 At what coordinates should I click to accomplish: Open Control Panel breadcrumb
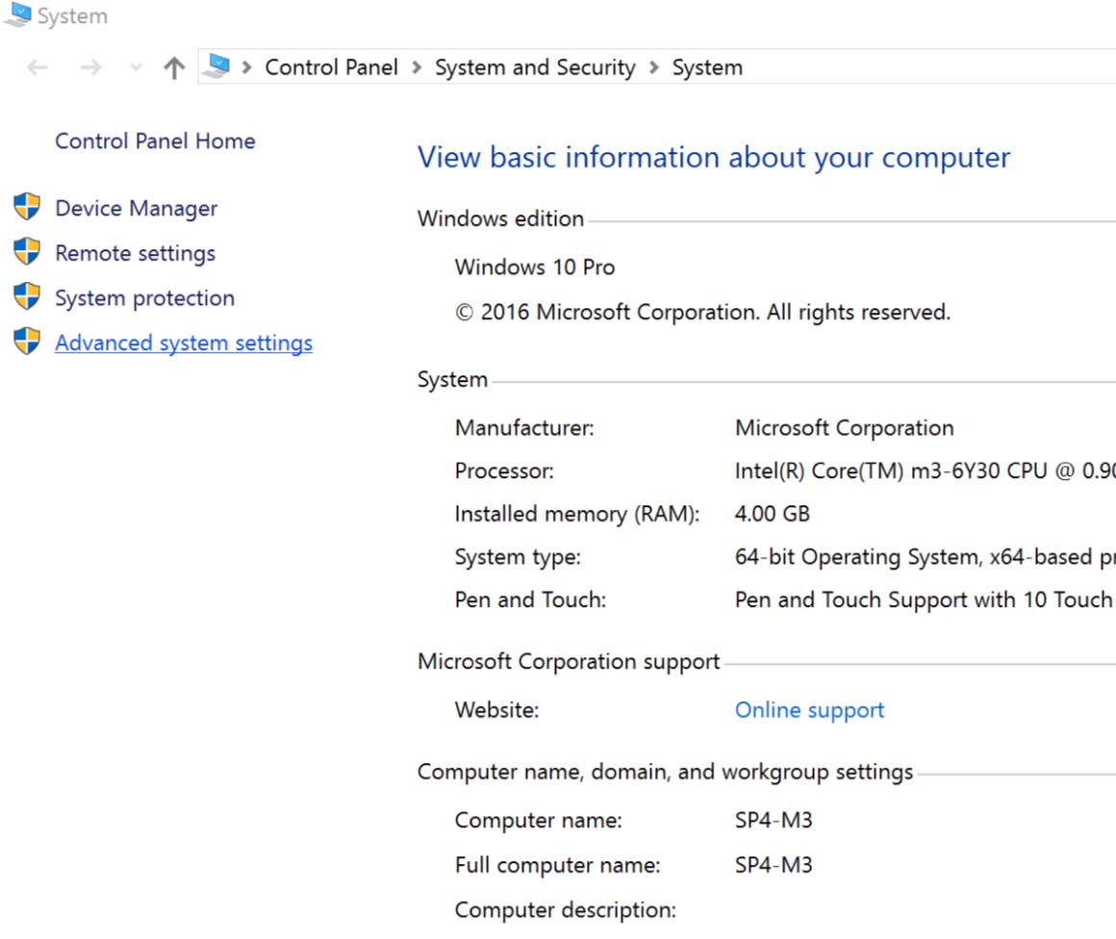[331, 67]
